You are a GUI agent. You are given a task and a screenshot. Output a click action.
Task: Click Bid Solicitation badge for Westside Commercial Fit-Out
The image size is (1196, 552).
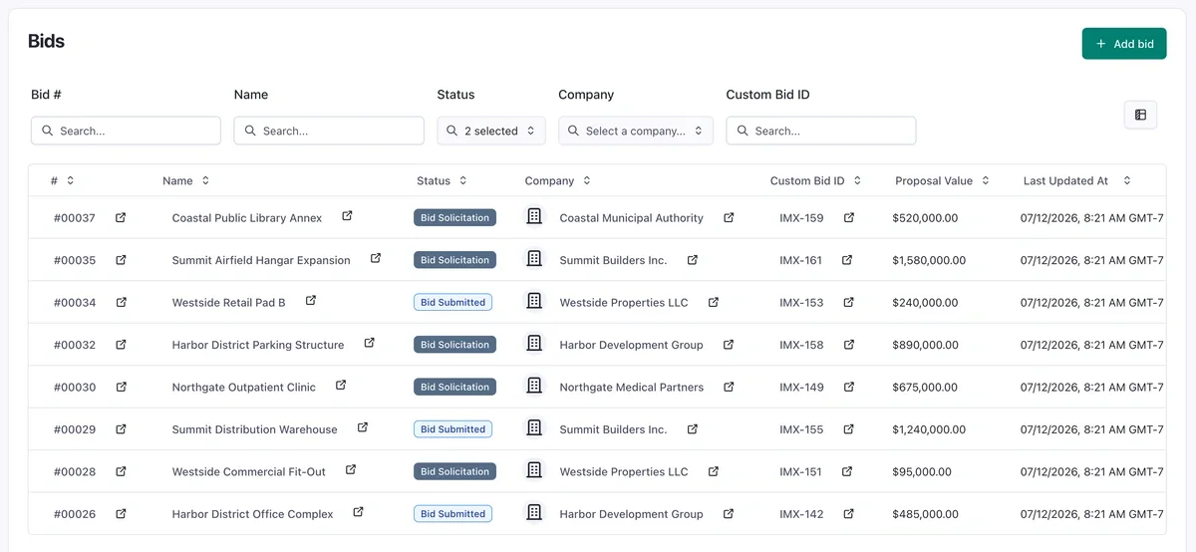click(x=454, y=471)
